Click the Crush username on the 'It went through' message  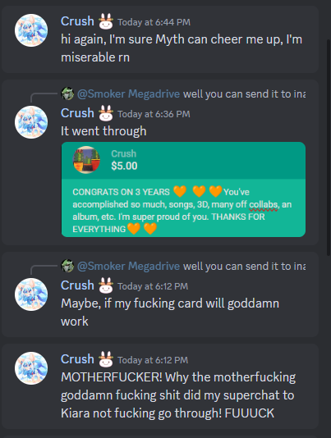[x=77, y=113]
